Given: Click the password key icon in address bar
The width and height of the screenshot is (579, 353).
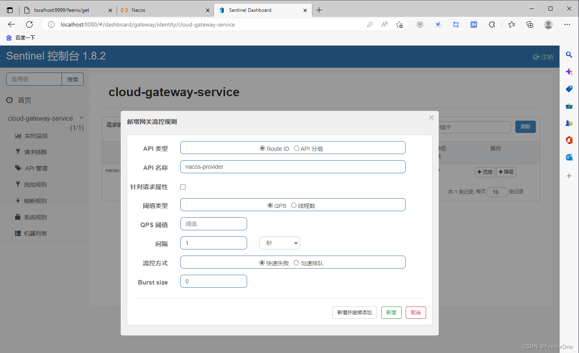Looking at the screenshot, I should click(x=370, y=24).
